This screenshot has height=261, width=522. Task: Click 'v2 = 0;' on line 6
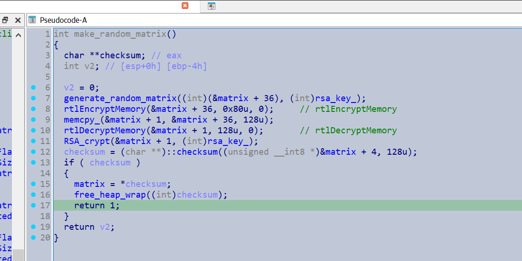pyautogui.click(x=82, y=88)
